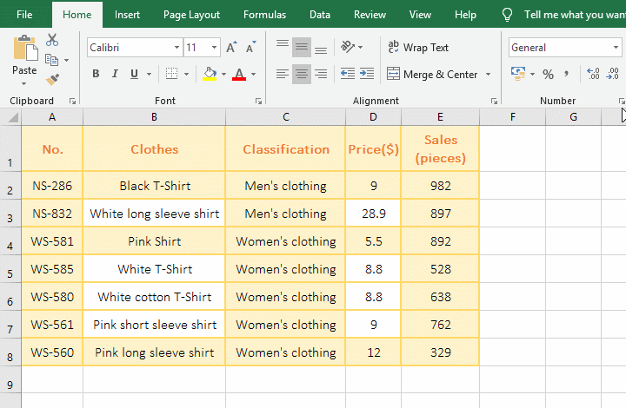The image size is (626, 408).
Task: Switch to the Review tab
Action: coord(370,15)
